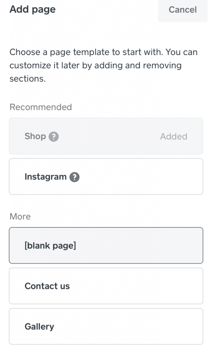Image resolution: width=214 pixels, height=346 pixels.
Task: Pick the Contact us page template
Action: 106,286
